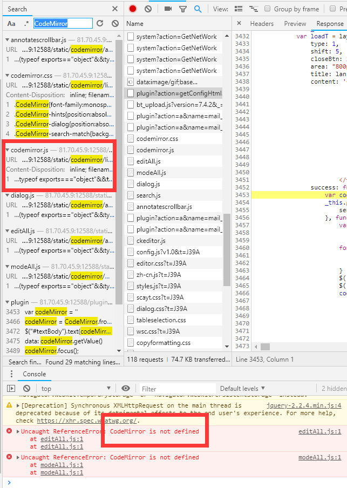Select bt_upload.js request row
347x488 pixels.
(x=173, y=105)
